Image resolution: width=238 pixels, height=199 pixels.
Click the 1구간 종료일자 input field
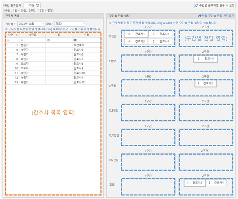point(29,5)
